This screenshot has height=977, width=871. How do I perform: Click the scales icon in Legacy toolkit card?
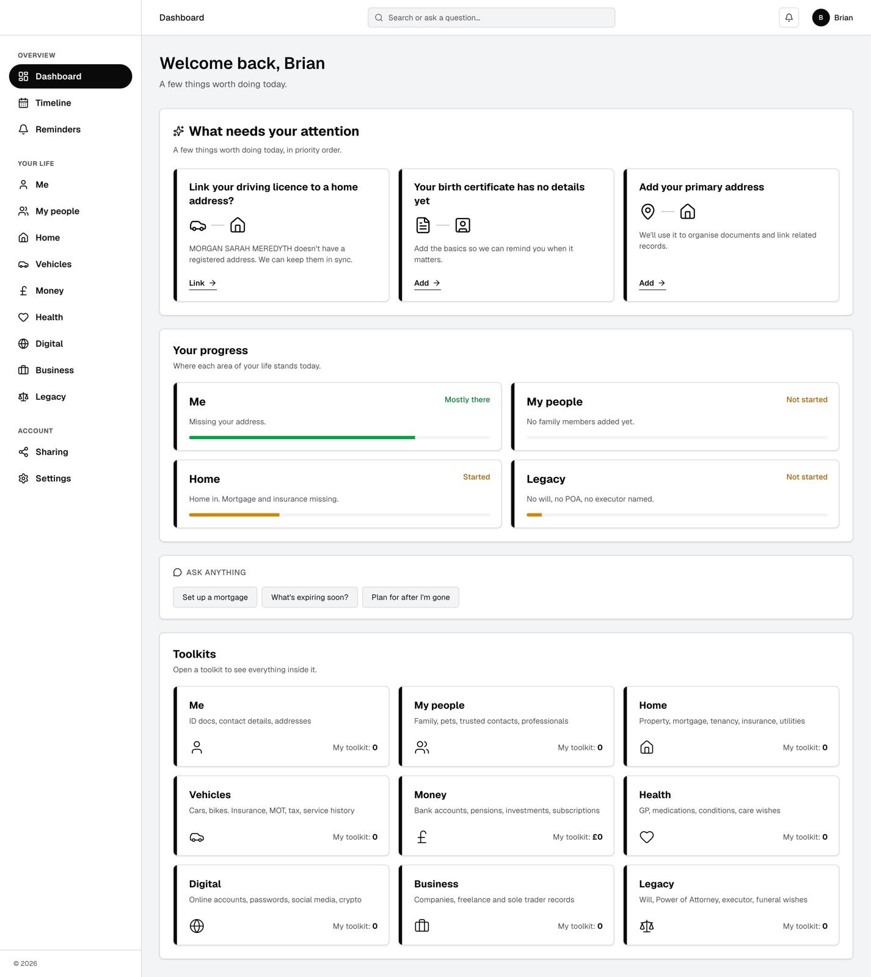tap(647, 926)
